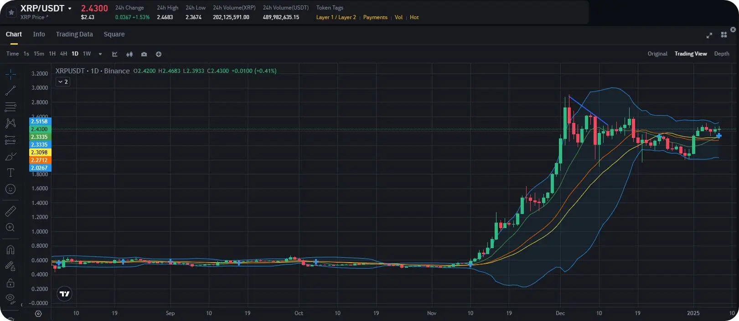
Task: Close chart panel with X icon
Action: click(x=733, y=30)
